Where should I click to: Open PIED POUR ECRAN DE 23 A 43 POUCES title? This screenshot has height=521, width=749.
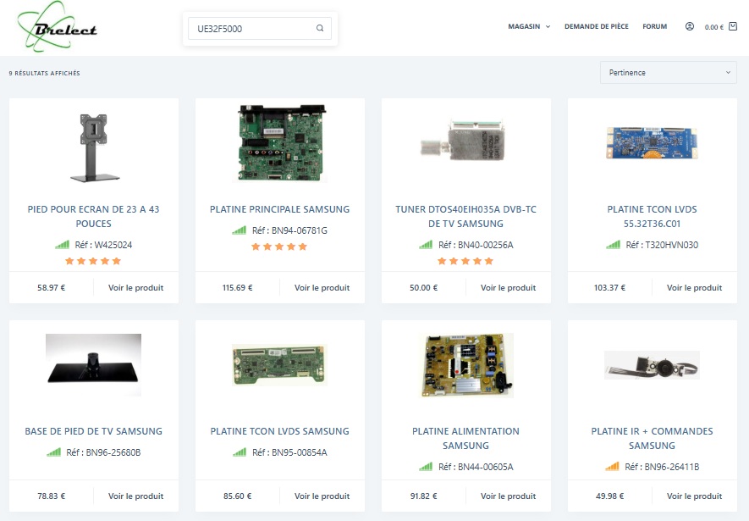click(x=94, y=217)
